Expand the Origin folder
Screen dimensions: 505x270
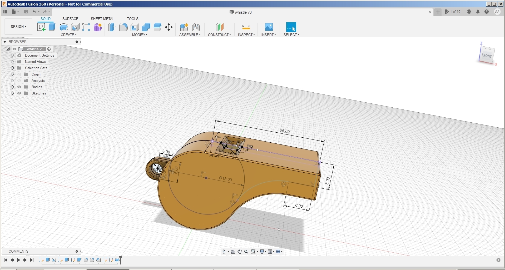tap(13, 74)
